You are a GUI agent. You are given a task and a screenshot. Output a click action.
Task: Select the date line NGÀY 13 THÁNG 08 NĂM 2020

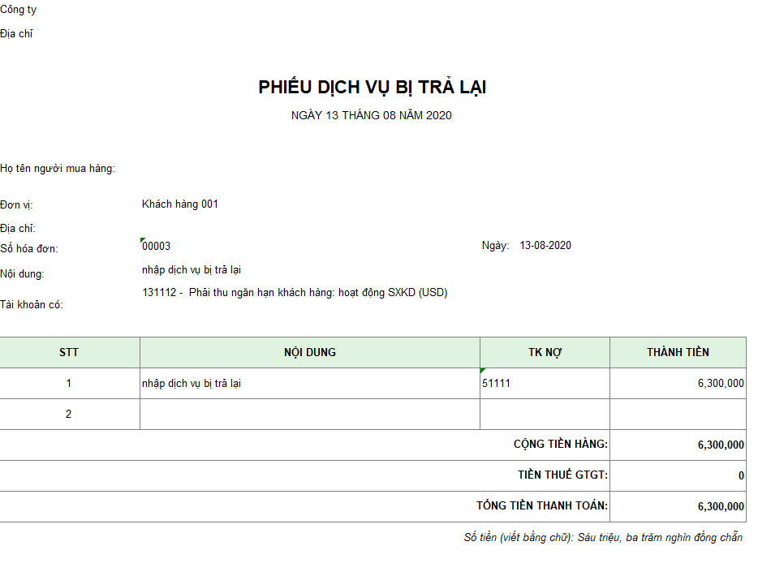coord(372,115)
